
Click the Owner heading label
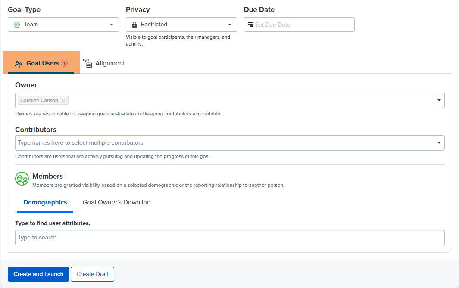(x=26, y=85)
